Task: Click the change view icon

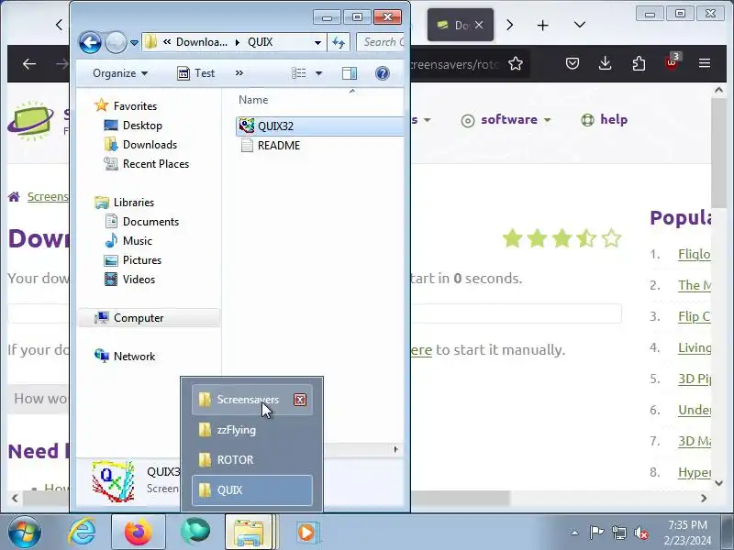Action: click(x=299, y=73)
